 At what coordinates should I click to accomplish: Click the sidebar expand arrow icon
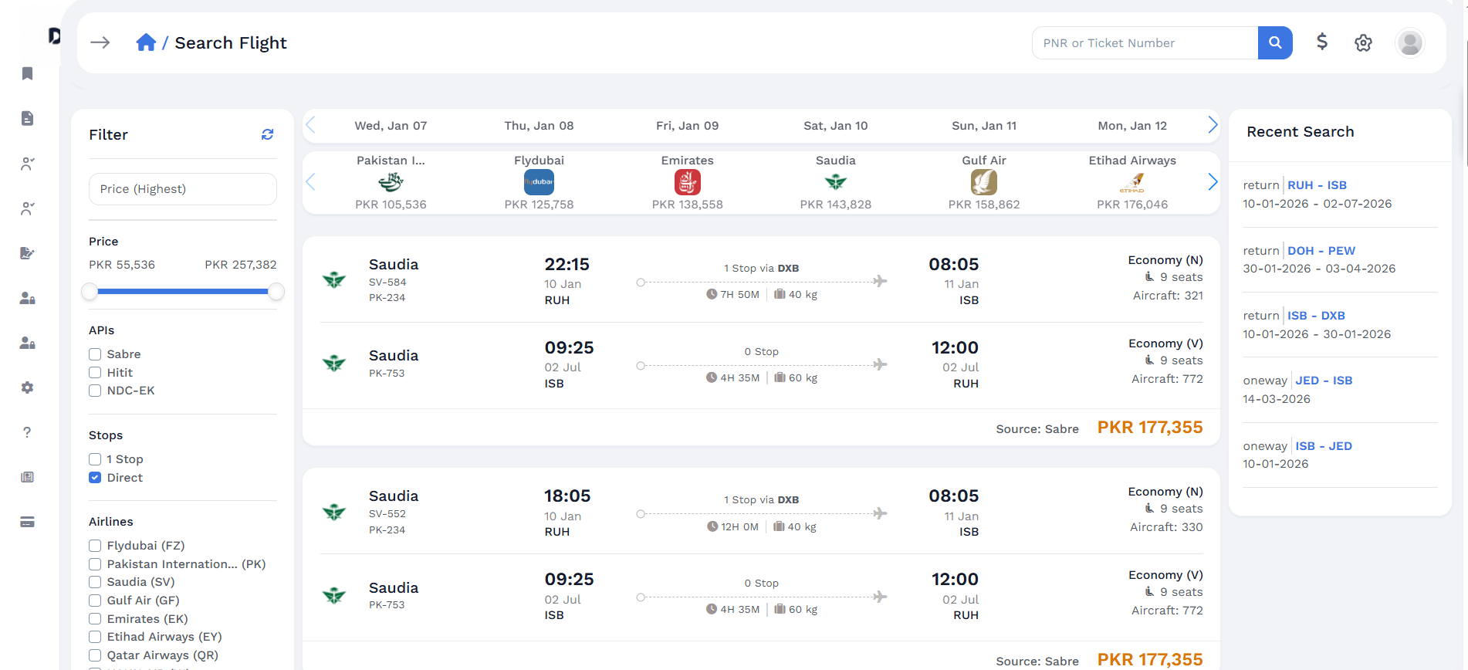(x=100, y=42)
